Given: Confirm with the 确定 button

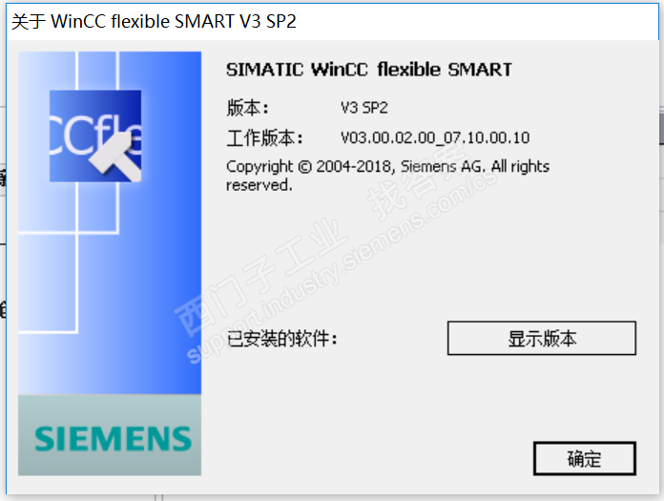Looking at the screenshot, I should [585, 459].
